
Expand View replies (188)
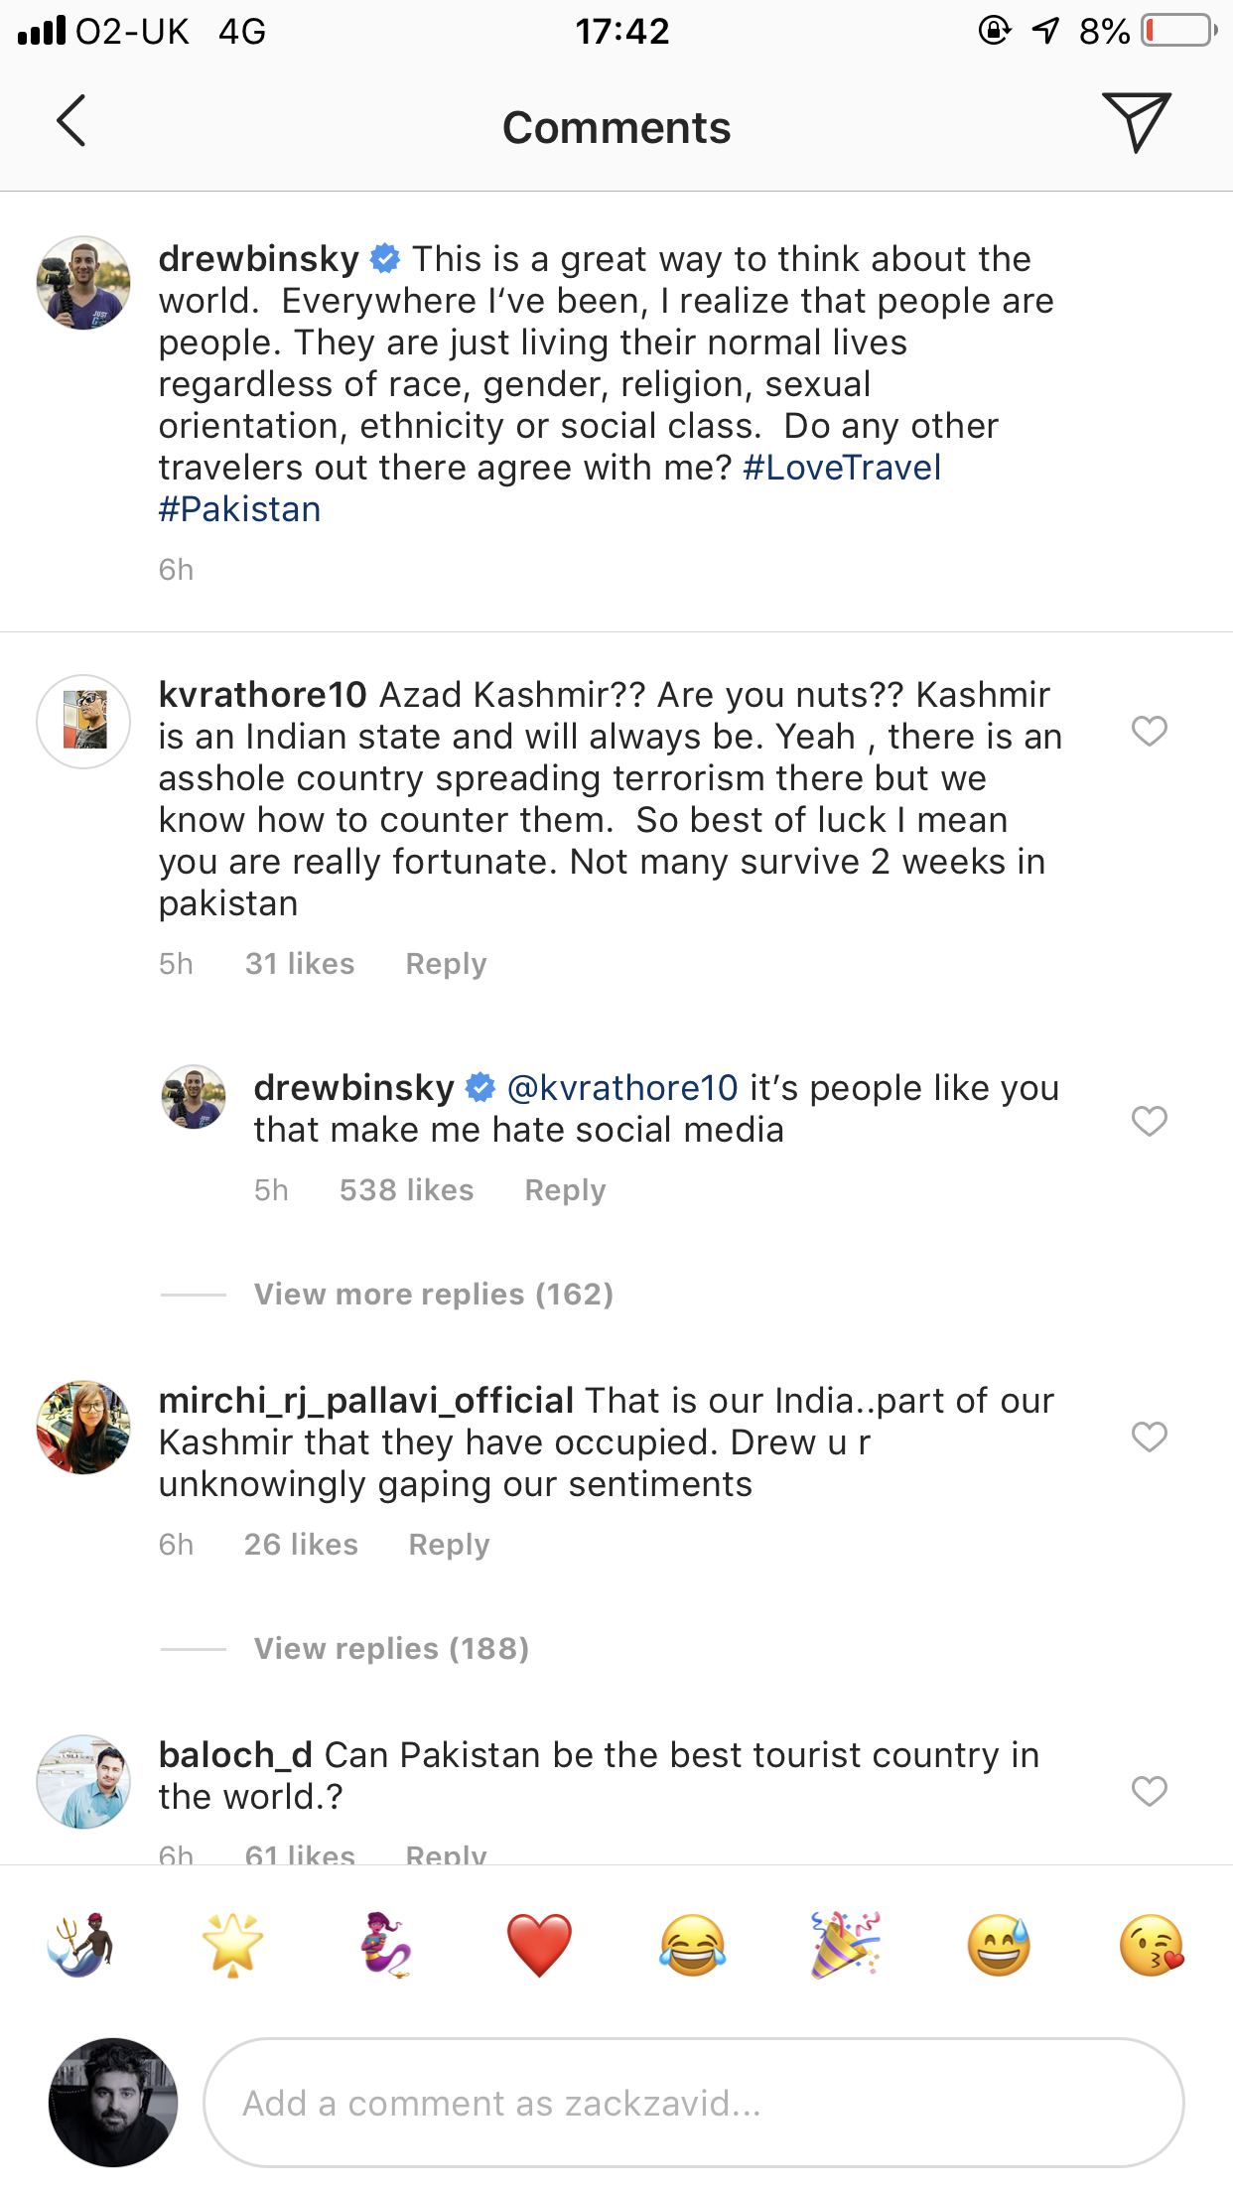click(x=391, y=1649)
